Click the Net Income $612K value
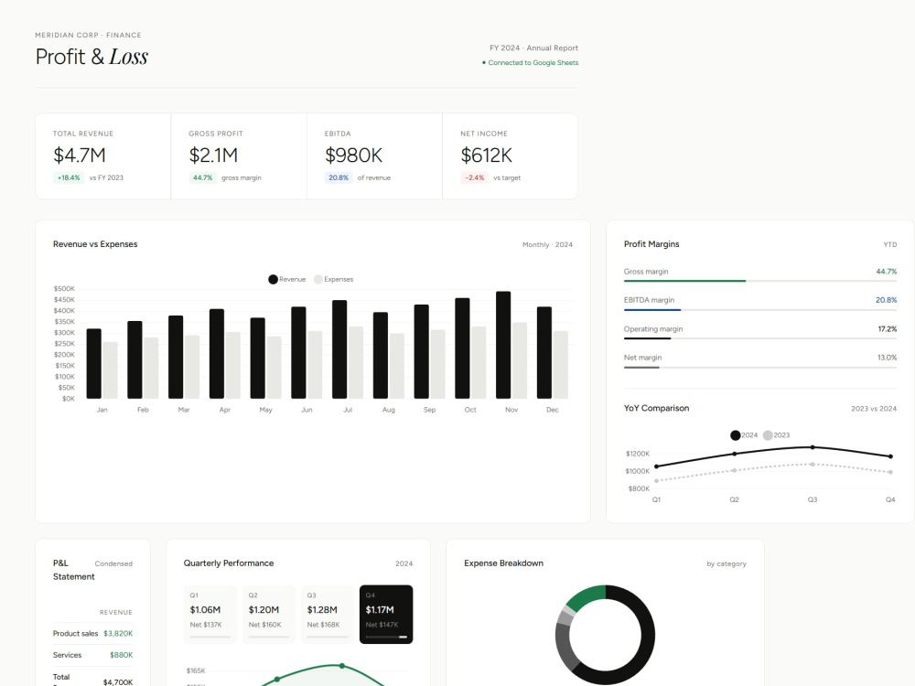The image size is (915, 686). click(x=486, y=155)
